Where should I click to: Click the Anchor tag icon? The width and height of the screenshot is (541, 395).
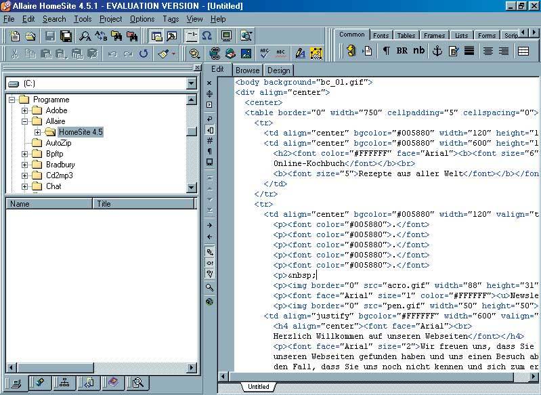(x=437, y=51)
